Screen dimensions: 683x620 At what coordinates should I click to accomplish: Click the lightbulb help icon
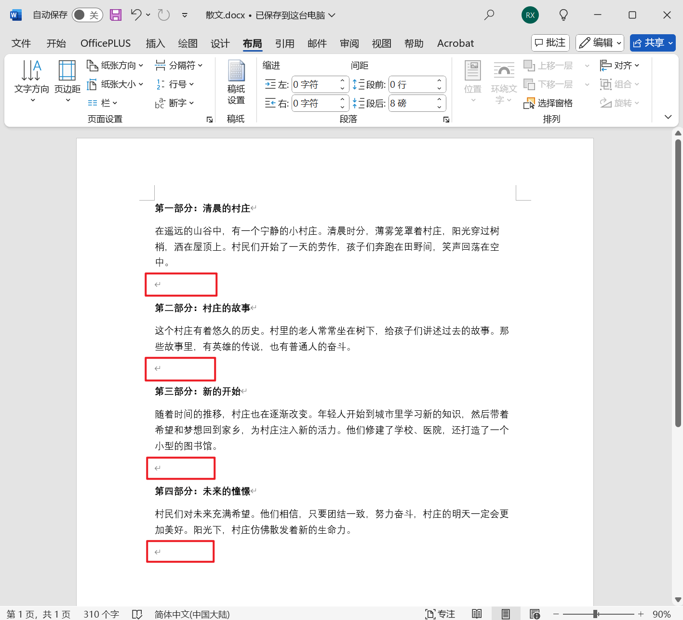(x=563, y=15)
